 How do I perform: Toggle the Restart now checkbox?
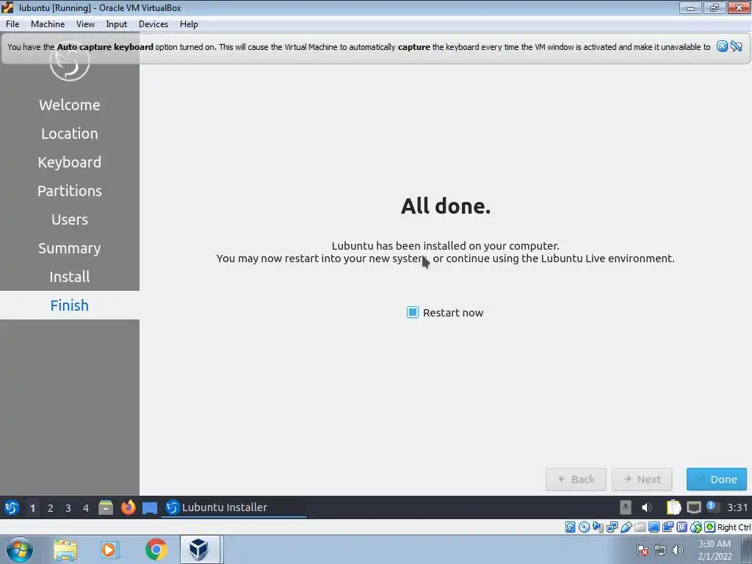413,313
